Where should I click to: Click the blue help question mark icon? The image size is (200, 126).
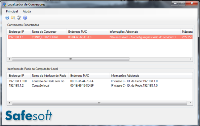coord(25,18)
